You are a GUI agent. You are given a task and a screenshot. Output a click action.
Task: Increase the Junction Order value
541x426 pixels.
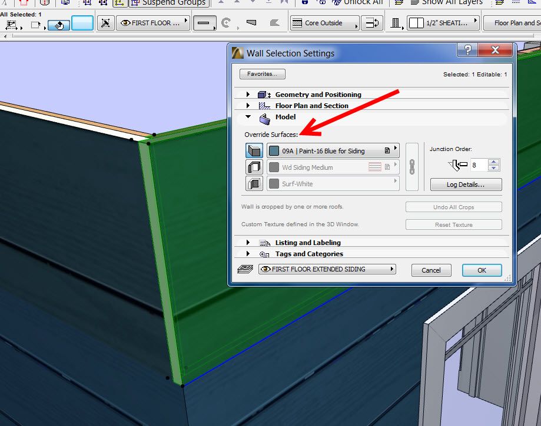[x=494, y=162]
